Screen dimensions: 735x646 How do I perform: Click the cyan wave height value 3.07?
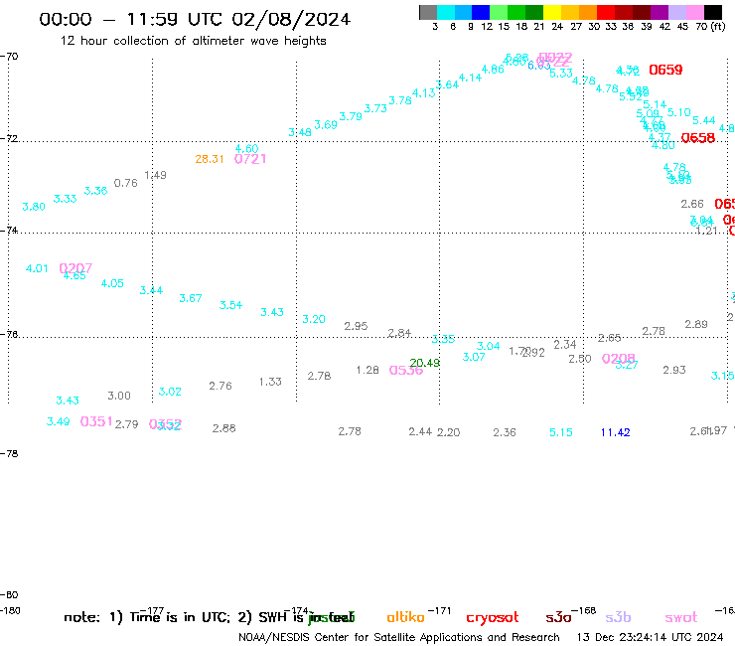click(x=474, y=357)
